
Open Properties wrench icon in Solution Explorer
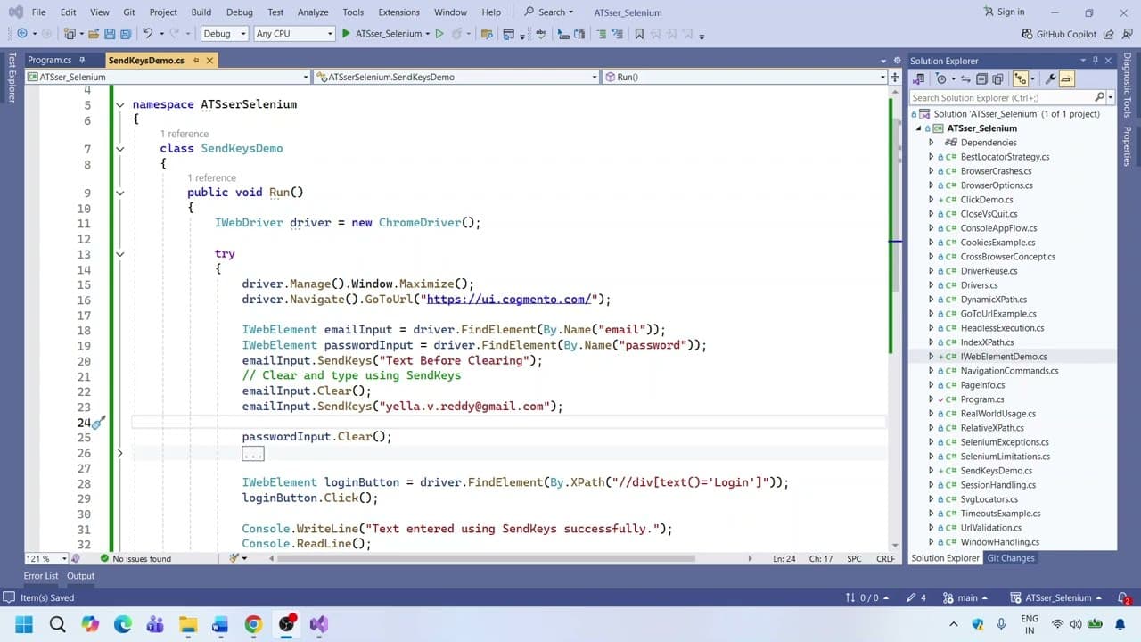click(1051, 79)
